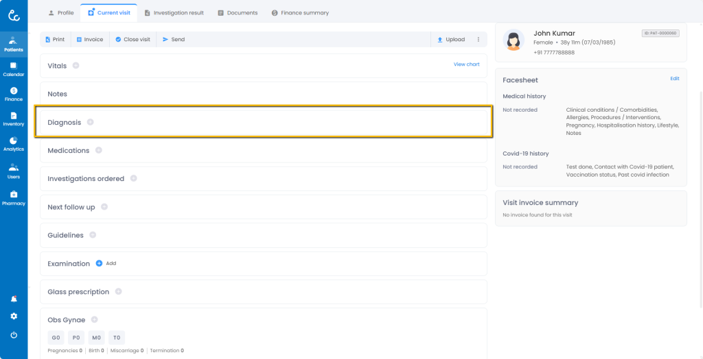Click the View chart link
703x359 pixels.
pos(466,64)
